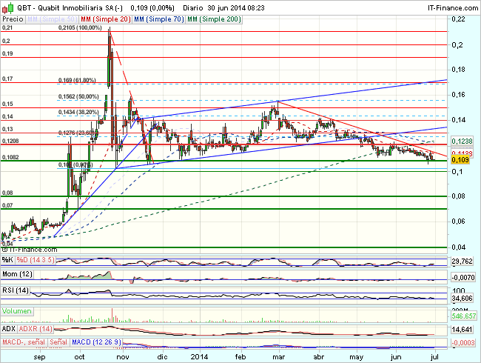Image resolution: width=481 pixels, height=363 pixels.
Task: Select the Volumen panel label
Action: coord(16,311)
